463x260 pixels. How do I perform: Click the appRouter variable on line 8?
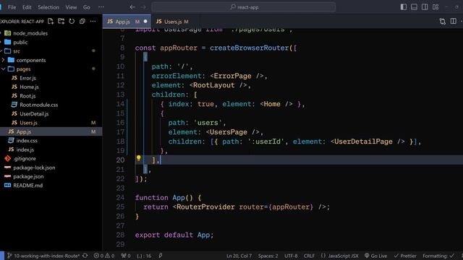pos(179,48)
